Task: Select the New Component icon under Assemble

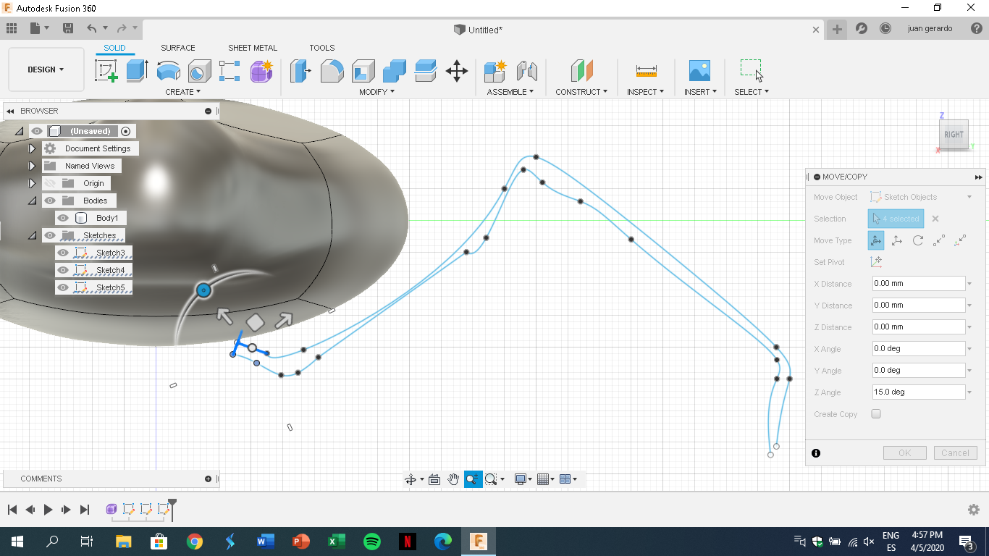Action: pos(494,70)
